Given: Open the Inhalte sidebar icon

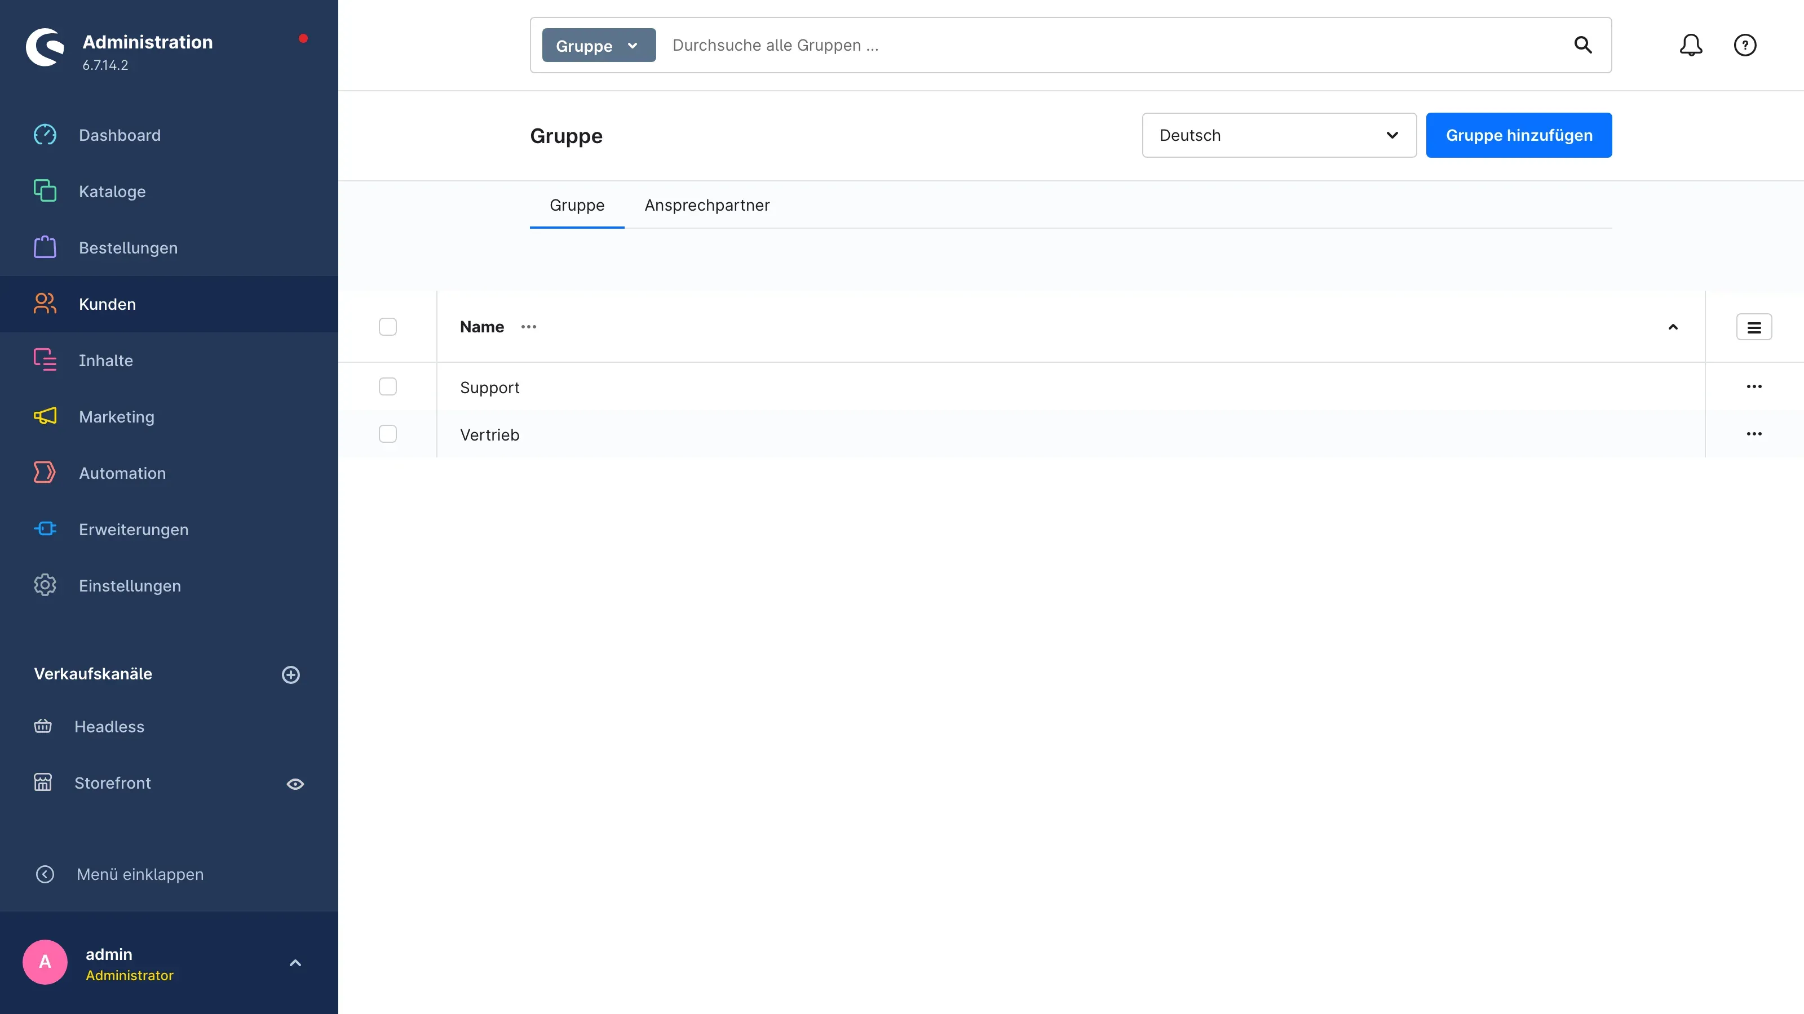Looking at the screenshot, I should [x=45, y=360].
